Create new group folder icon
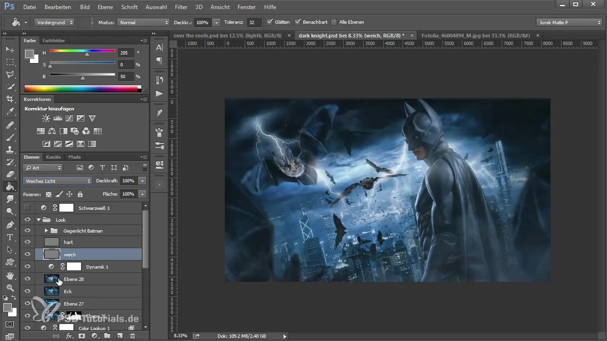Screen dimensions: 607x341 click(107, 335)
